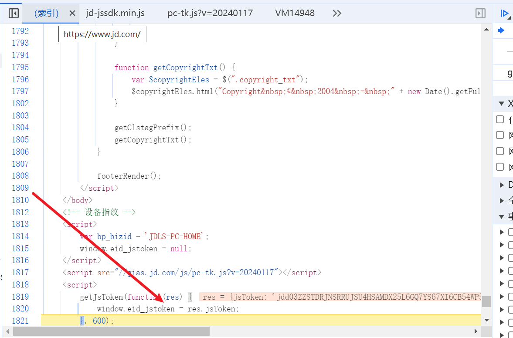Collapse the file navigator sidebar panel
513x338 pixels.
[13, 13]
